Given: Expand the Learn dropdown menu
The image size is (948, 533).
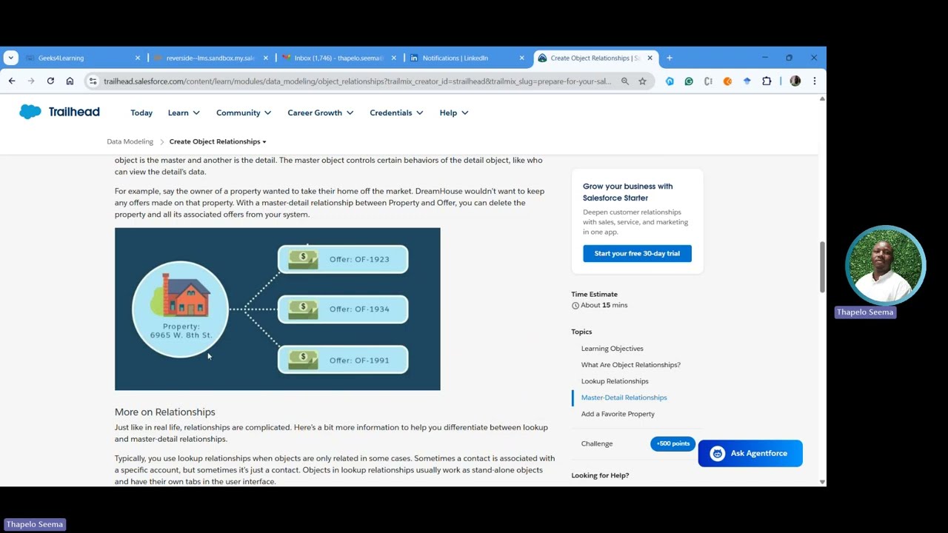Looking at the screenshot, I should pos(184,113).
